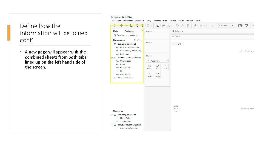Open the Format menu

pyautogui.click(x=173, y=21)
